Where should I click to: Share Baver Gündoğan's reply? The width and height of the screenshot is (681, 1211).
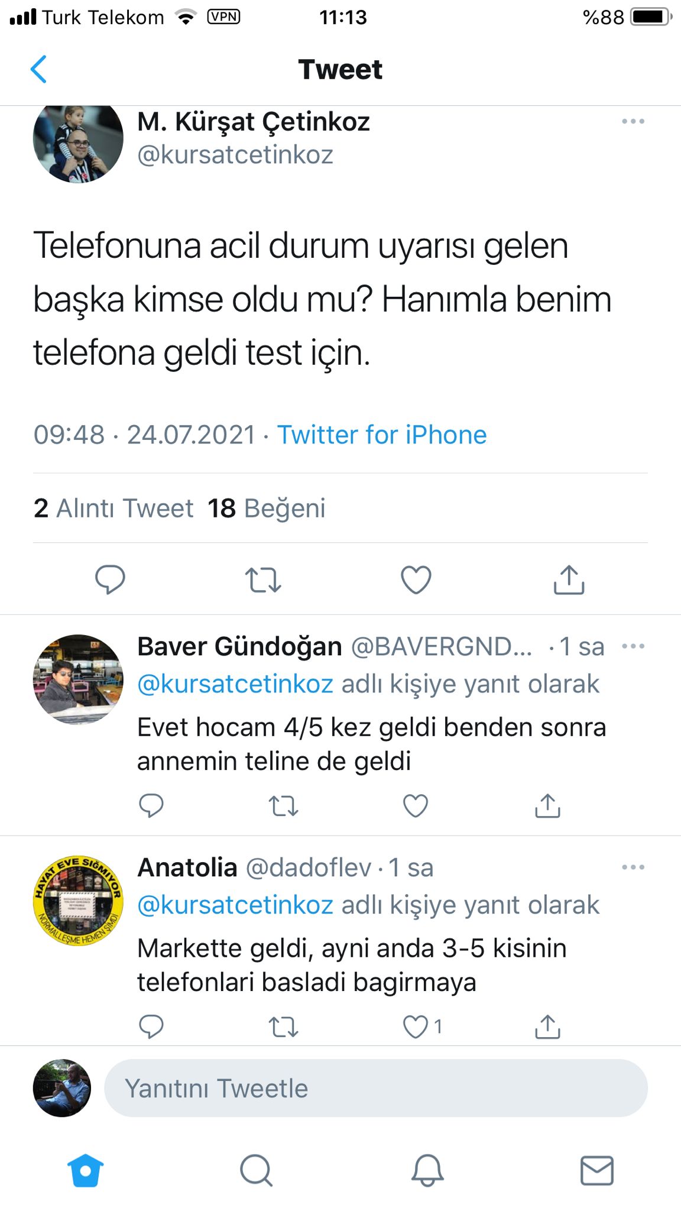[547, 805]
